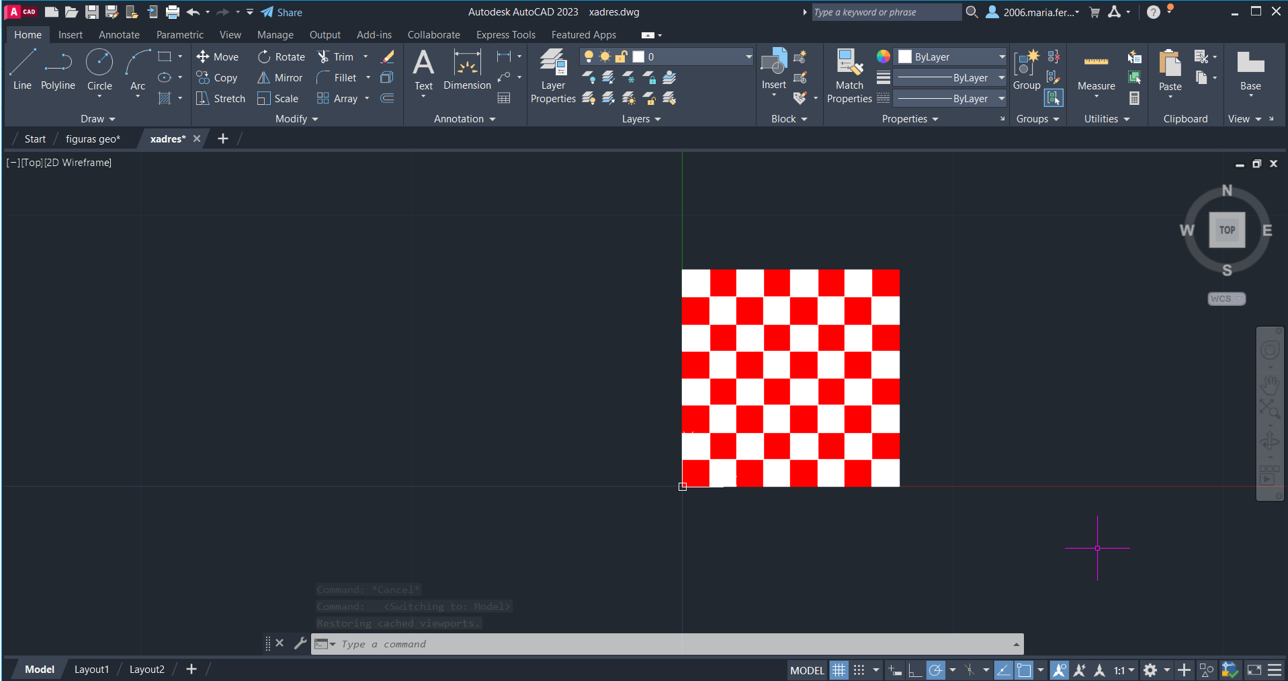Click the WCS coordinate system button
This screenshot has height=681, width=1288.
coord(1226,299)
